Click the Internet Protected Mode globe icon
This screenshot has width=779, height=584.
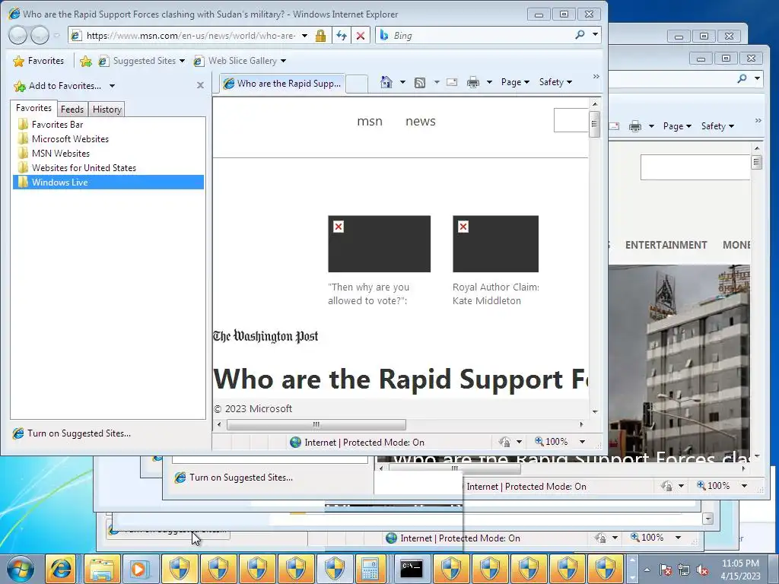click(x=296, y=442)
